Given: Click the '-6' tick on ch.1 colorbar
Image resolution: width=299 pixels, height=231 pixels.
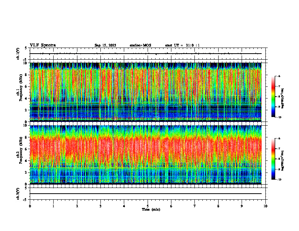Looking at the screenshot, I should (x=279, y=76).
